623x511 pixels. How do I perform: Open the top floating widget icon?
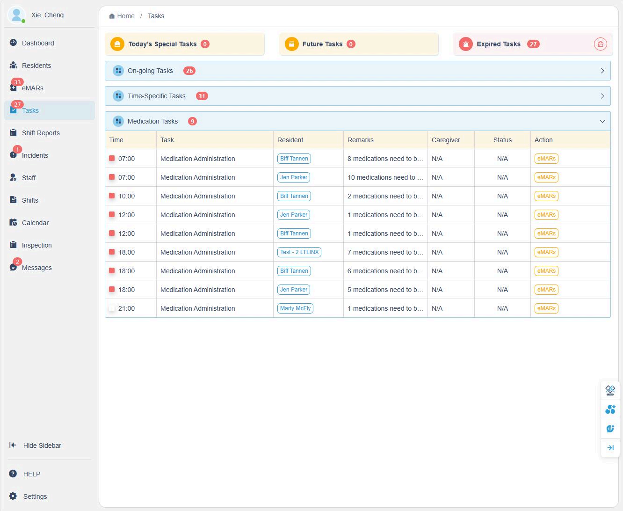[x=610, y=390]
